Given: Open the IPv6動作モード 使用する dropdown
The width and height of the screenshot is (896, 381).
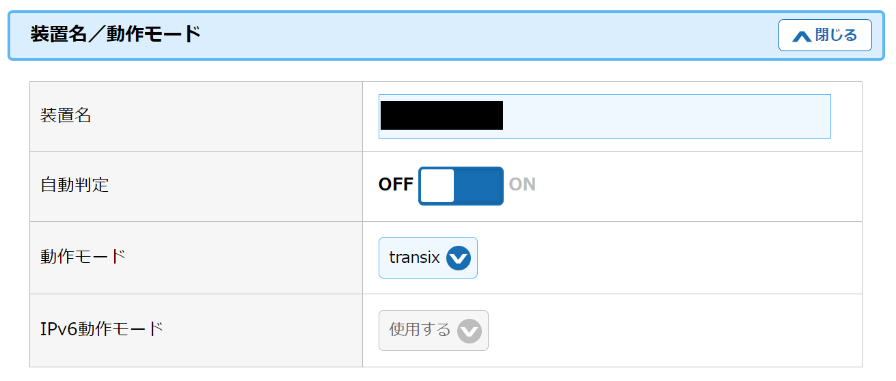Looking at the screenshot, I should (x=433, y=330).
